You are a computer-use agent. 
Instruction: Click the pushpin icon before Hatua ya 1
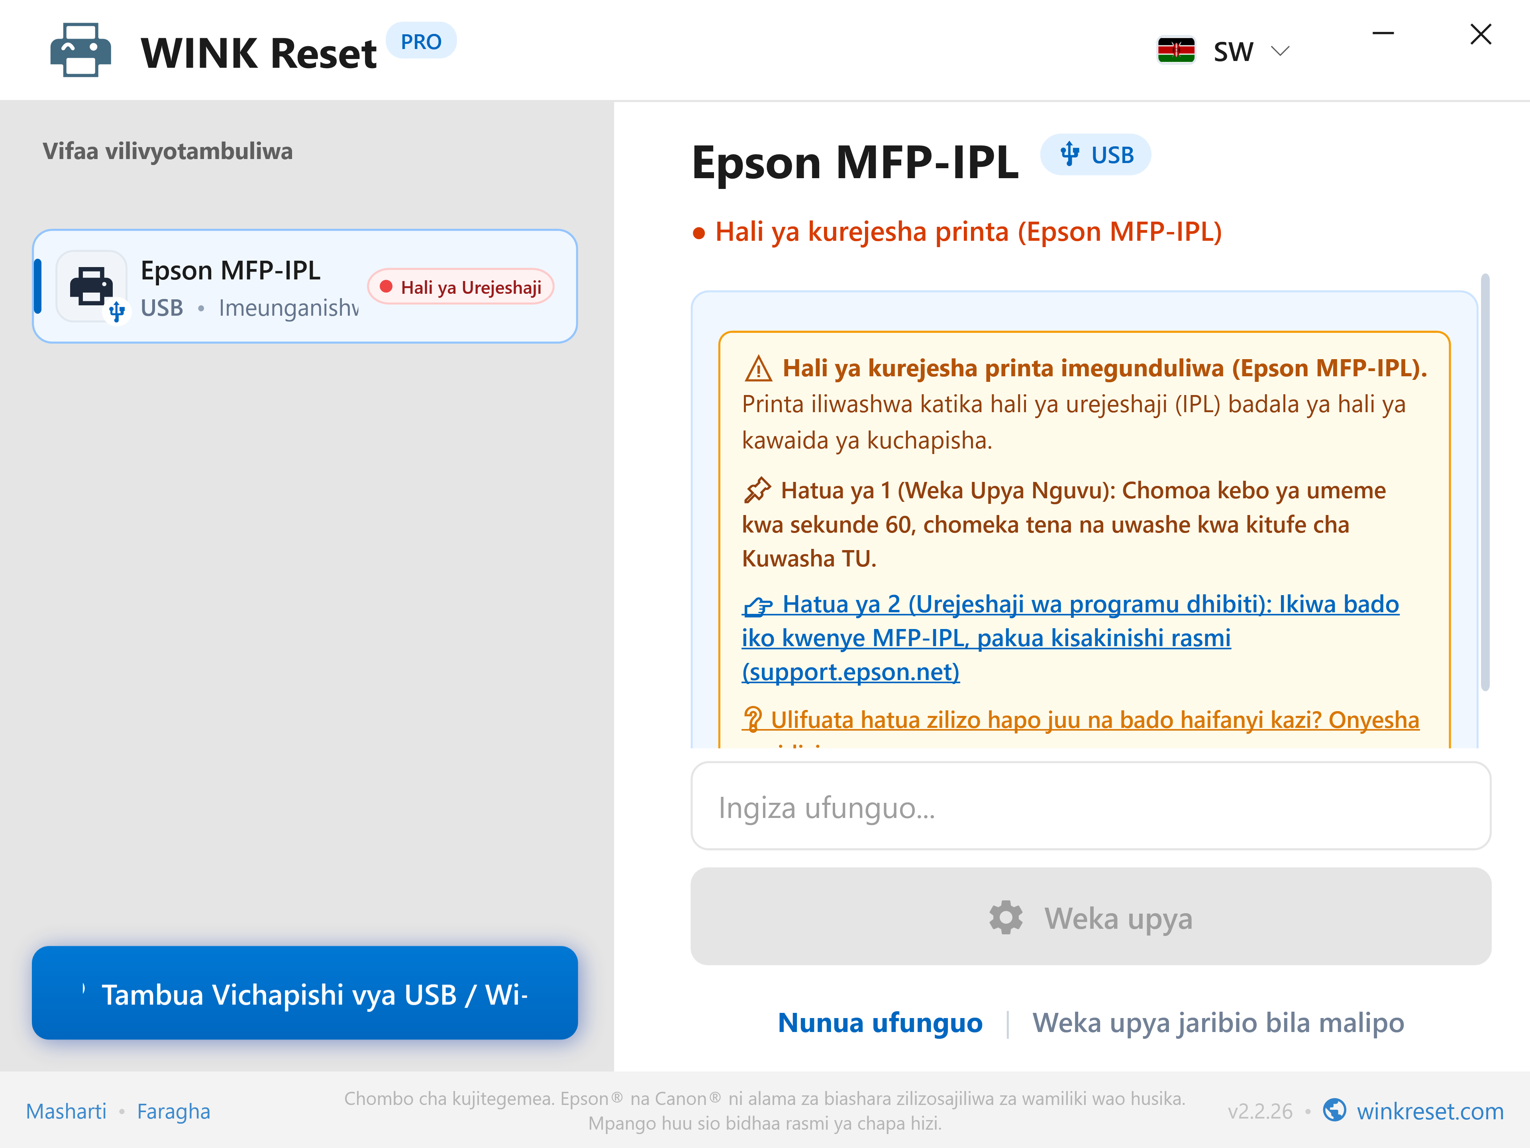(757, 490)
